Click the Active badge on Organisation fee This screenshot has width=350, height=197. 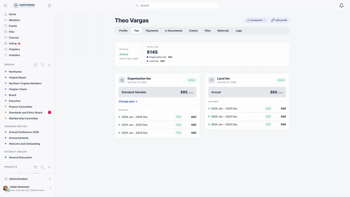coord(191,80)
